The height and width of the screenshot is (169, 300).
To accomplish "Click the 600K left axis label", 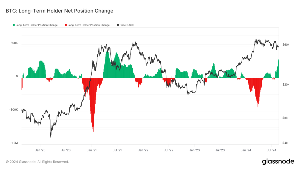I will click(14, 43).
